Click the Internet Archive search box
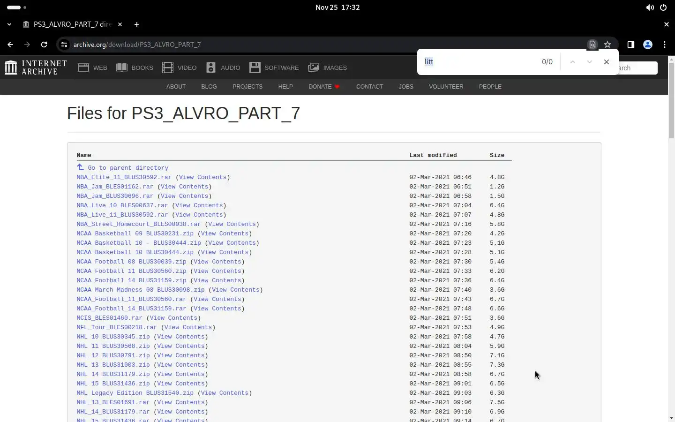 (637, 68)
